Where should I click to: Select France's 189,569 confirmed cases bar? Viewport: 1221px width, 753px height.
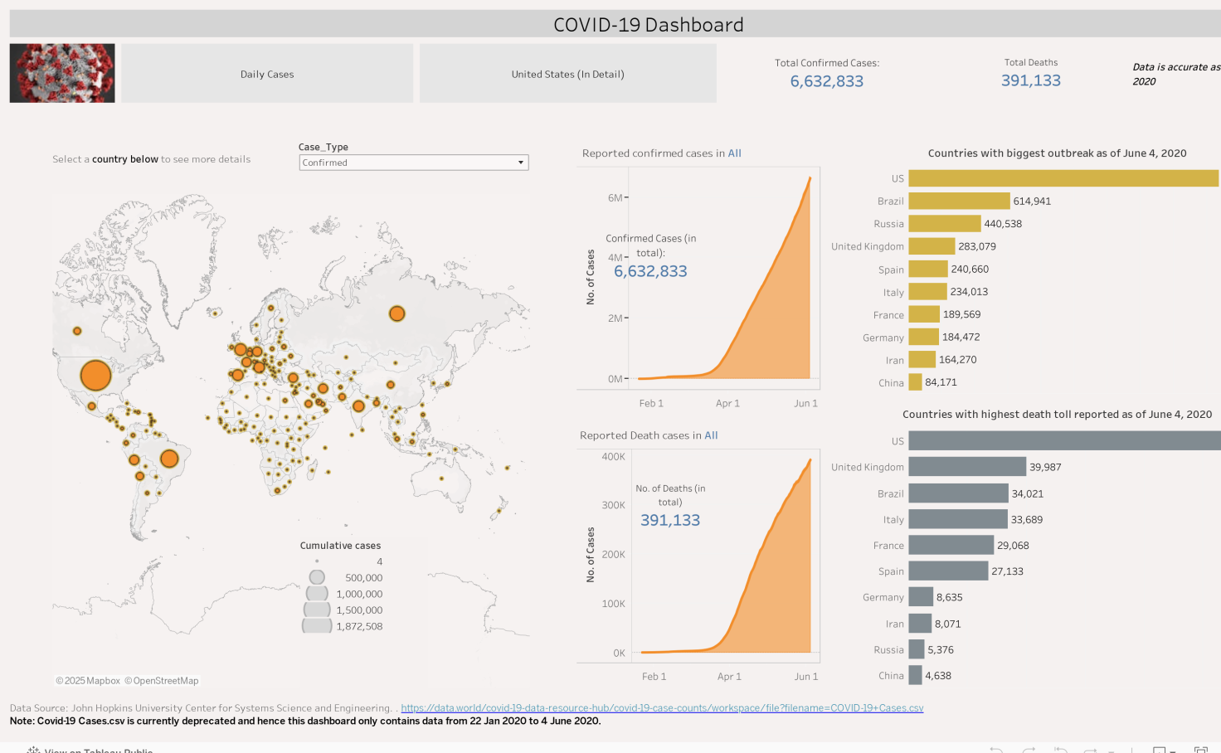click(924, 314)
